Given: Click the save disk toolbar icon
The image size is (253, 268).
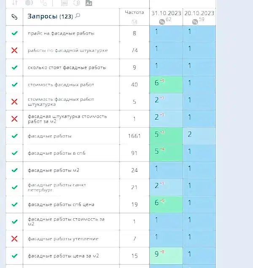Looking at the screenshot, I should [65, 3].
